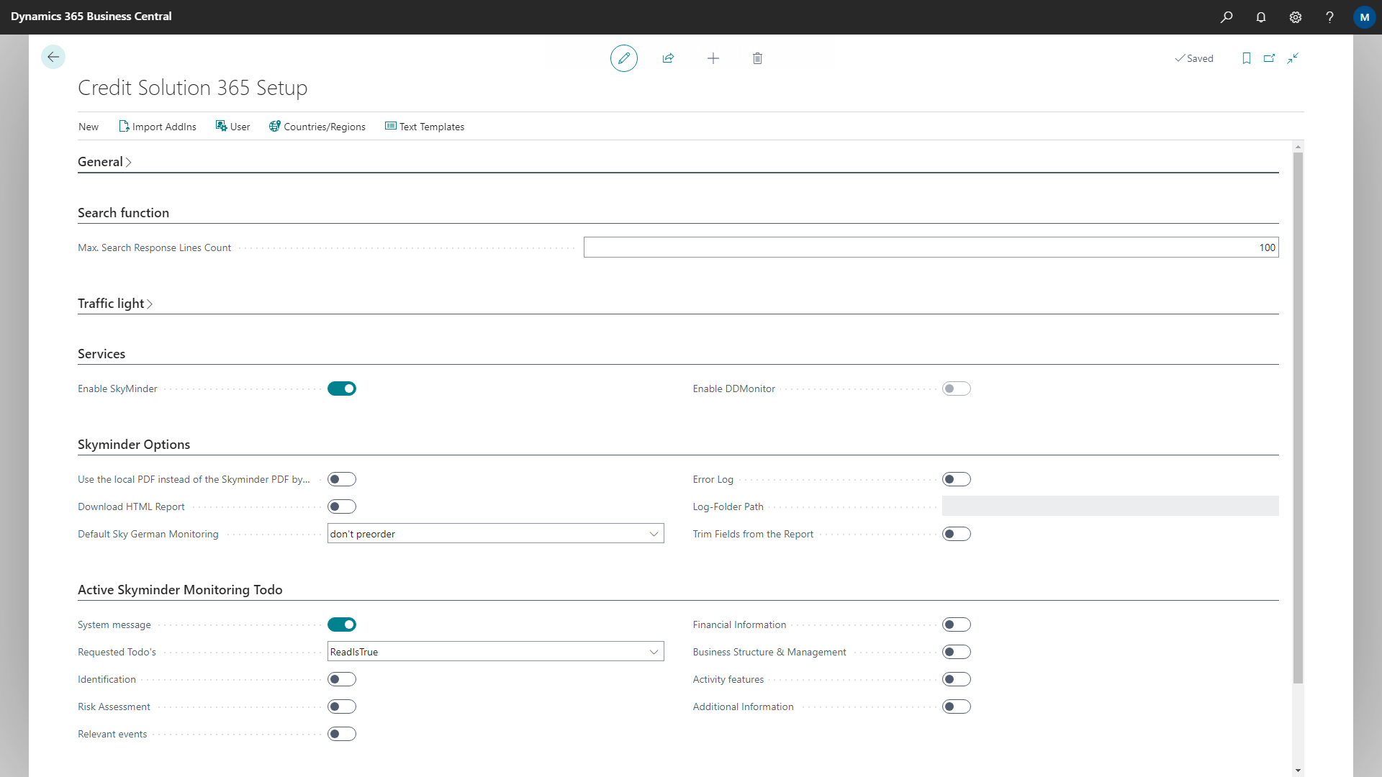Click Active Skyminder Monitoring Todo heading
Image resolution: width=1382 pixels, height=777 pixels.
180,590
